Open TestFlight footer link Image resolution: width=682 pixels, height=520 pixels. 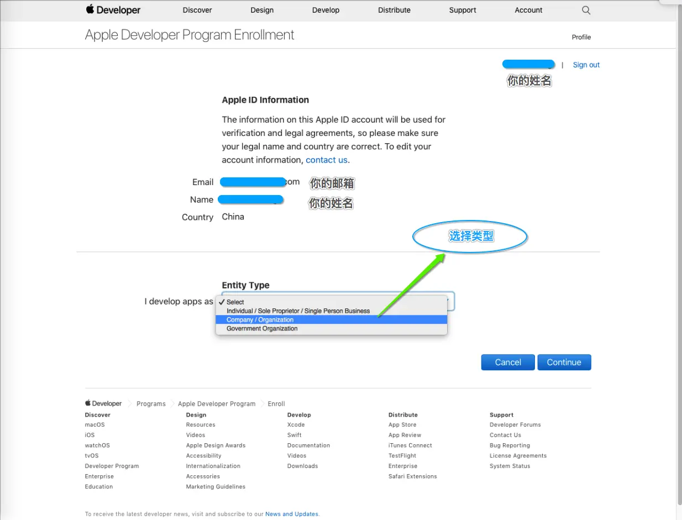(x=402, y=456)
